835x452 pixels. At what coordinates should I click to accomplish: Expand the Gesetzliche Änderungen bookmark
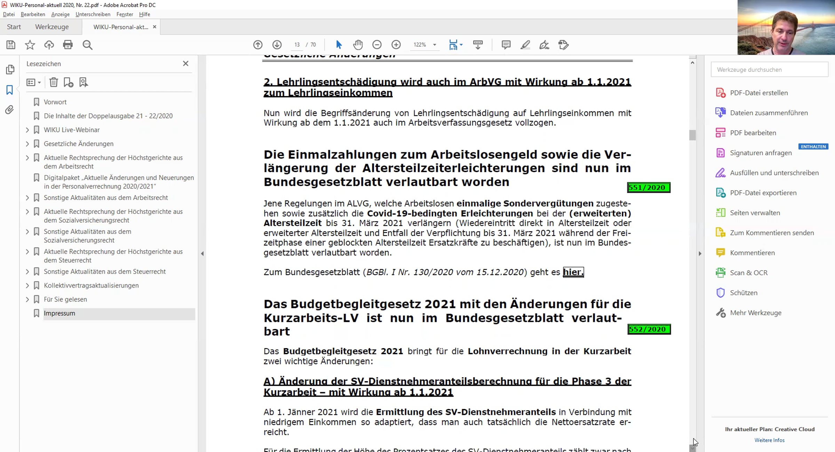27,144
